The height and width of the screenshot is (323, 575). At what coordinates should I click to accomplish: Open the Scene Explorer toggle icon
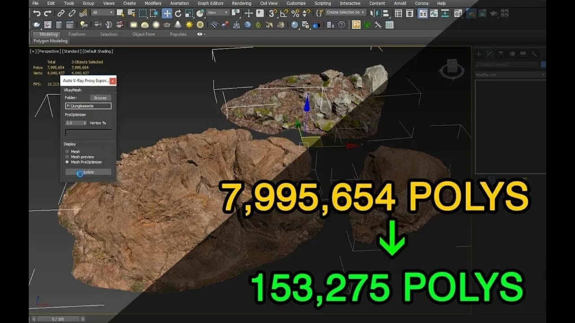[x=398, y=13]
